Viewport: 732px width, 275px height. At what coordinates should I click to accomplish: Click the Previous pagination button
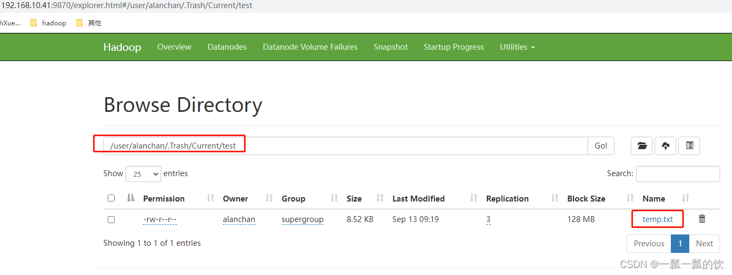point(649,244)
